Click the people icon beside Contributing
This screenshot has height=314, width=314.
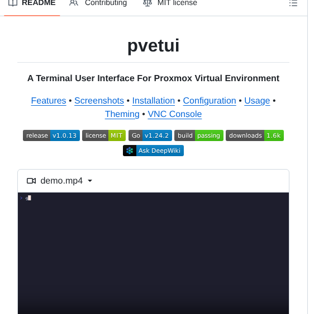[74, 3]
